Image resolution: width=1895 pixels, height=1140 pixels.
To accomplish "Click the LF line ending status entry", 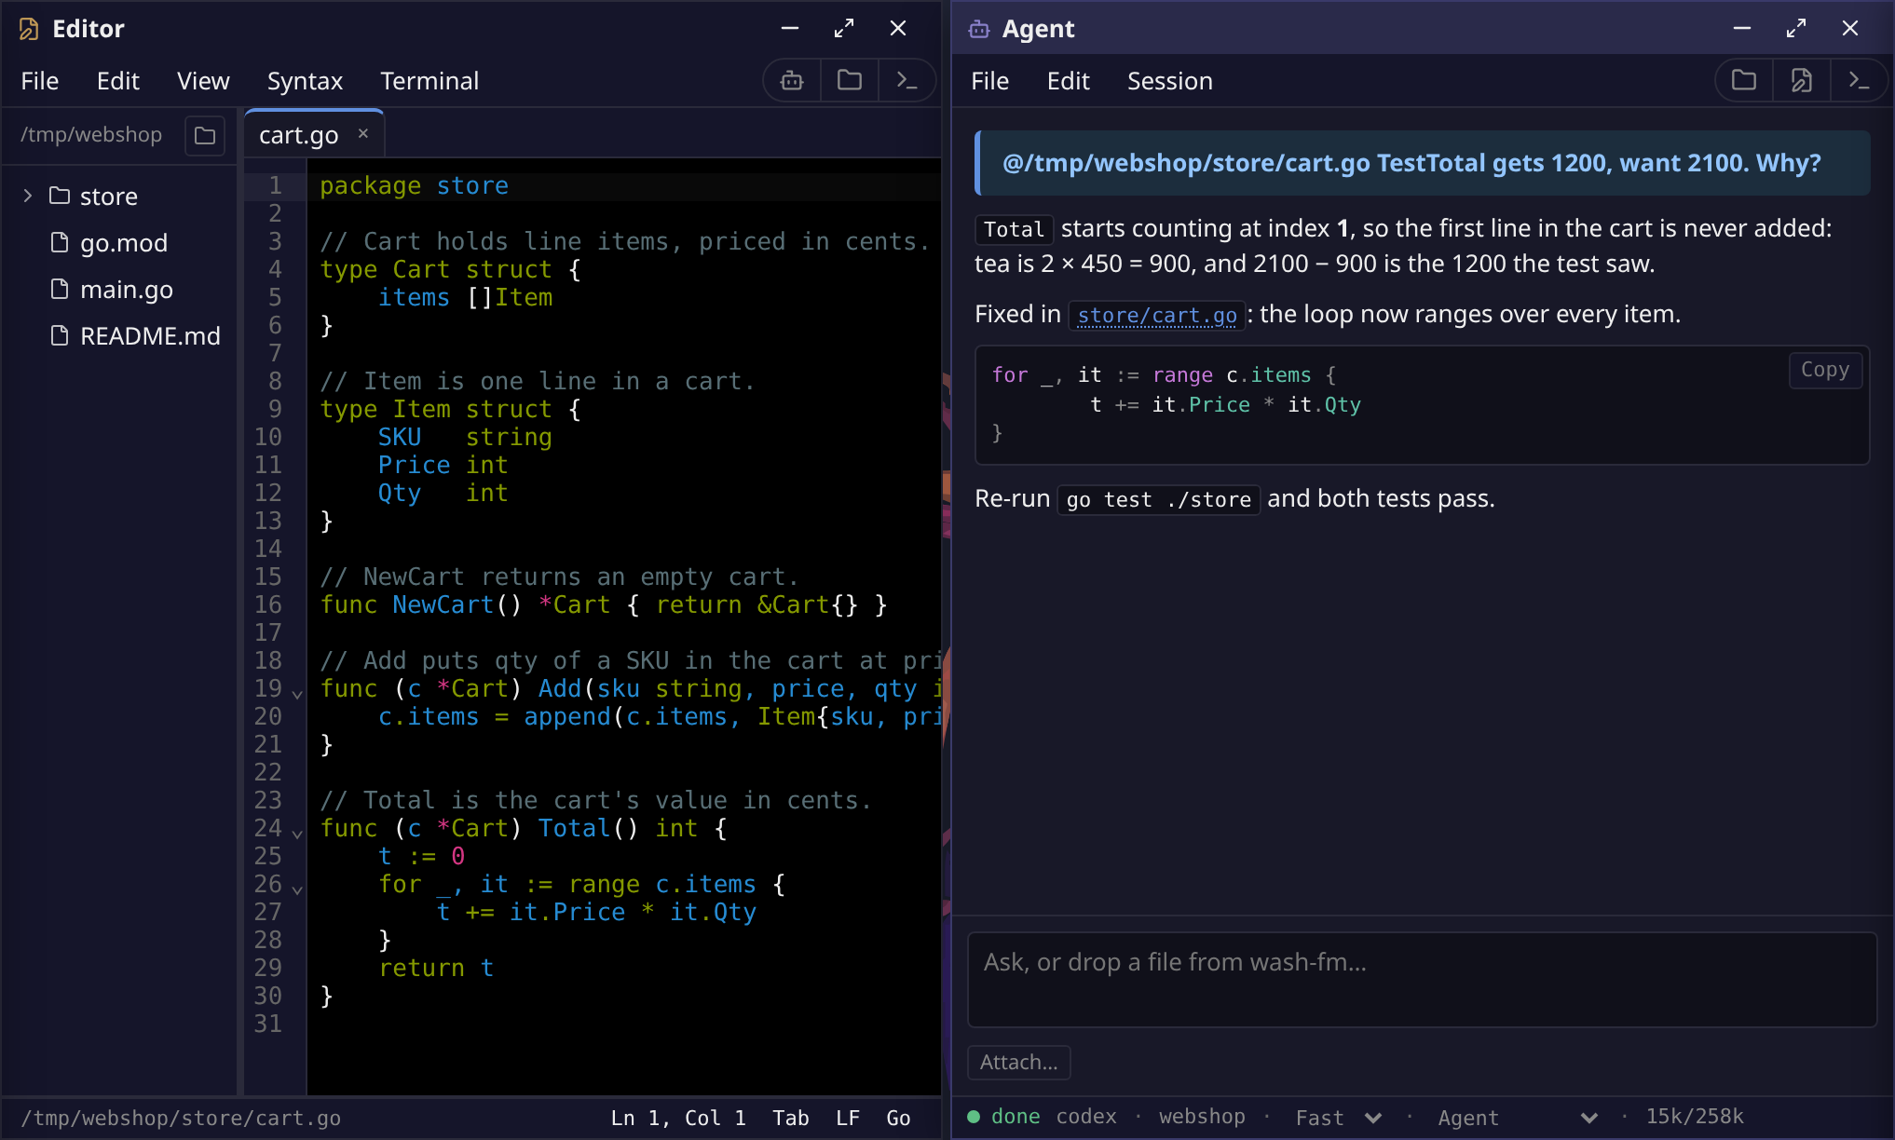I will [848, 1118].
